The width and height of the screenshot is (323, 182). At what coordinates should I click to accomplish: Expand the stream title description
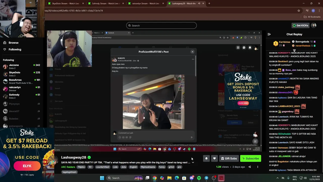tap(193, 163)
